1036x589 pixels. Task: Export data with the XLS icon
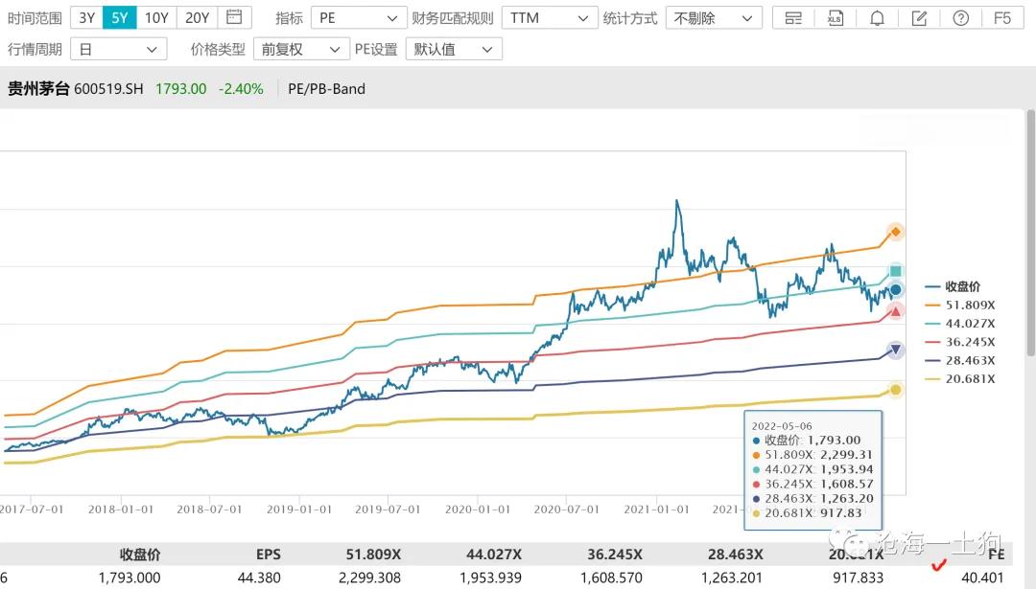tap(835, 18)
